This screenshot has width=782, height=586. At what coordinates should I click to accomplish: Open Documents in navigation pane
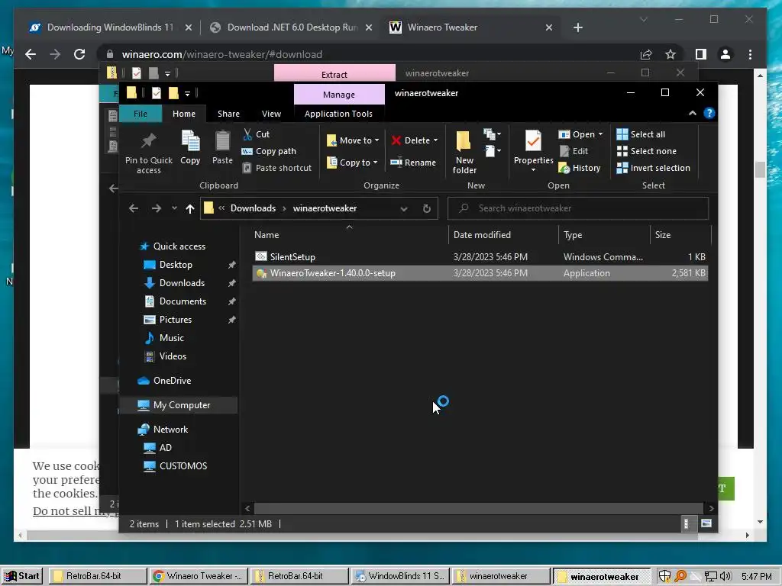[x=182, y=301]
